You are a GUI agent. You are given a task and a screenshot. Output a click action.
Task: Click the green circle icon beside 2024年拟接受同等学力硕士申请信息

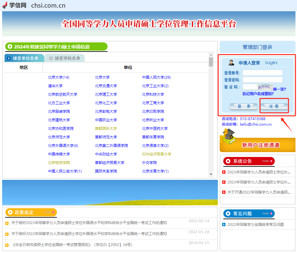(x=10, y=47)
